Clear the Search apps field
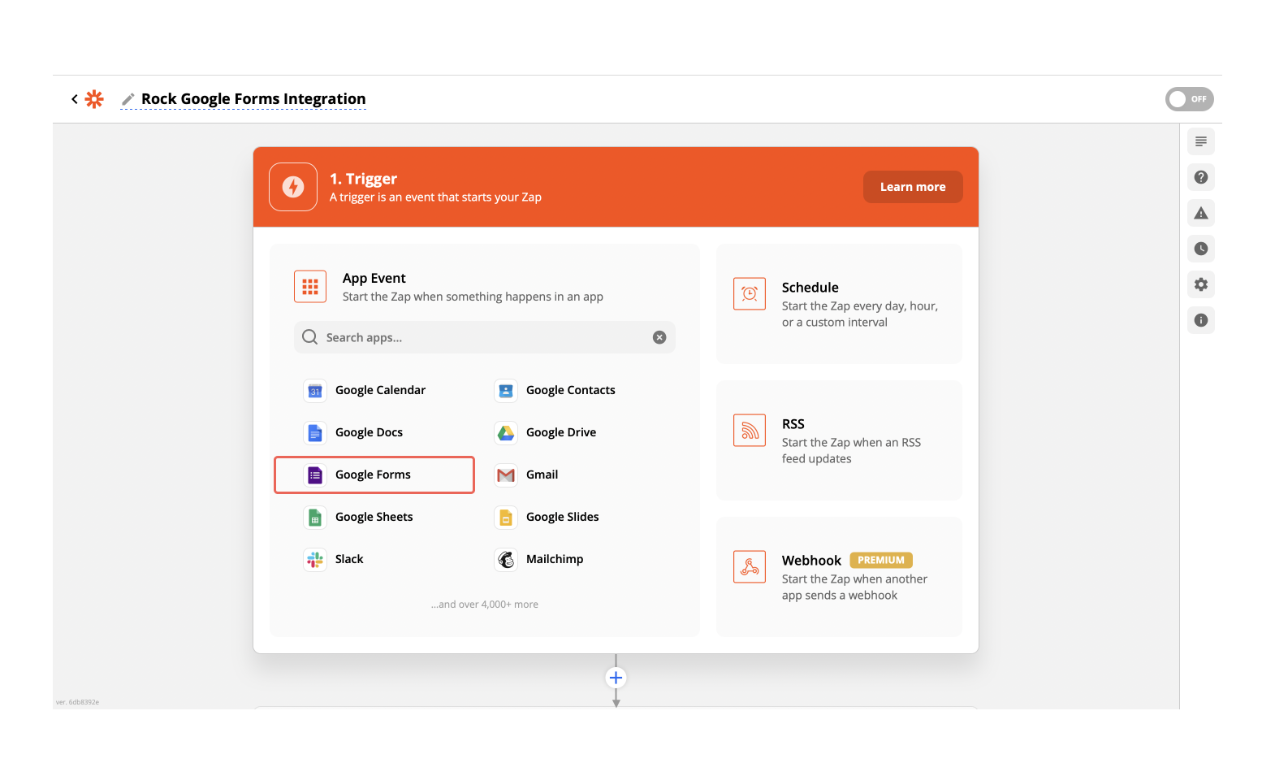 (x=659, y=337)
